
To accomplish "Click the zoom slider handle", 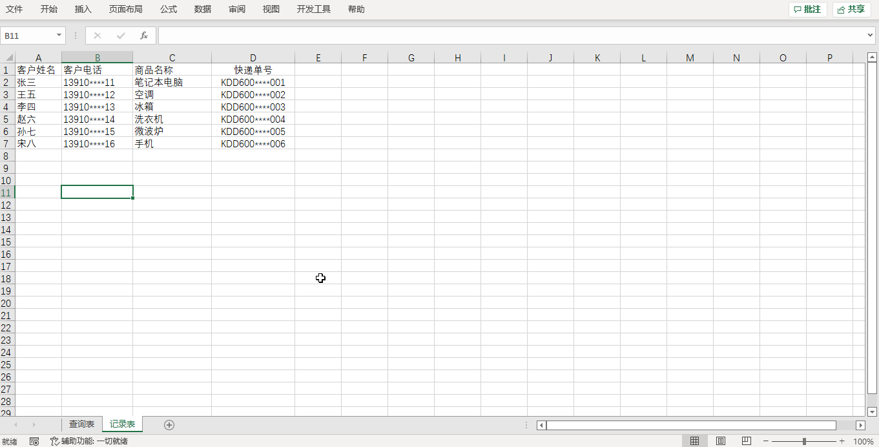I will [804, 441].
